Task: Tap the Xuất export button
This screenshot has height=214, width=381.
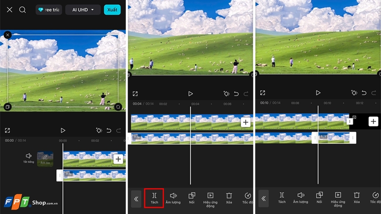Action: [112, 10]
